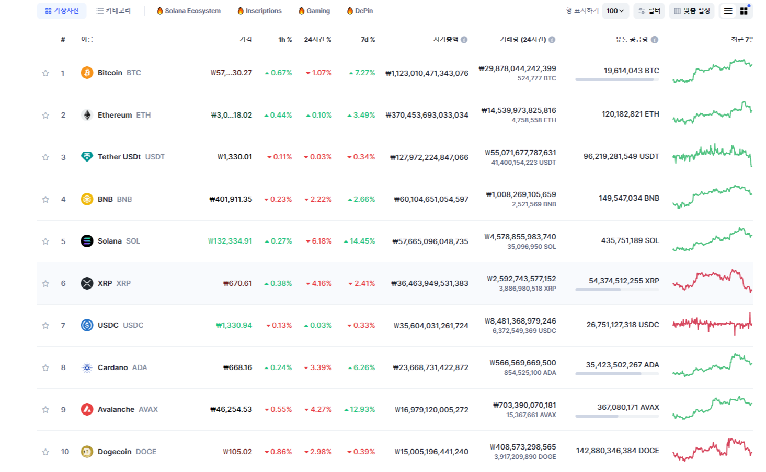766x472 pixels.
Task: Open USDC 7-day sparkline chart
Action: [712, 324]
